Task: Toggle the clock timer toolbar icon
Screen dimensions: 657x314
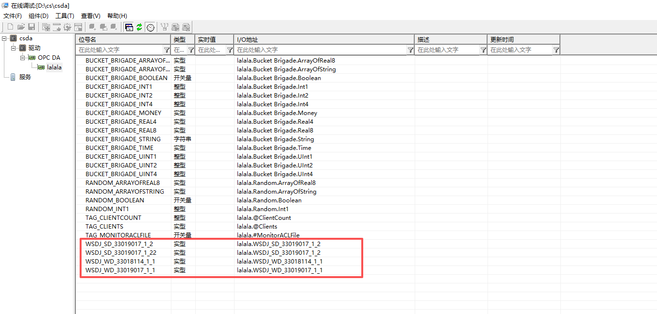Action: [x=151, y=27]
